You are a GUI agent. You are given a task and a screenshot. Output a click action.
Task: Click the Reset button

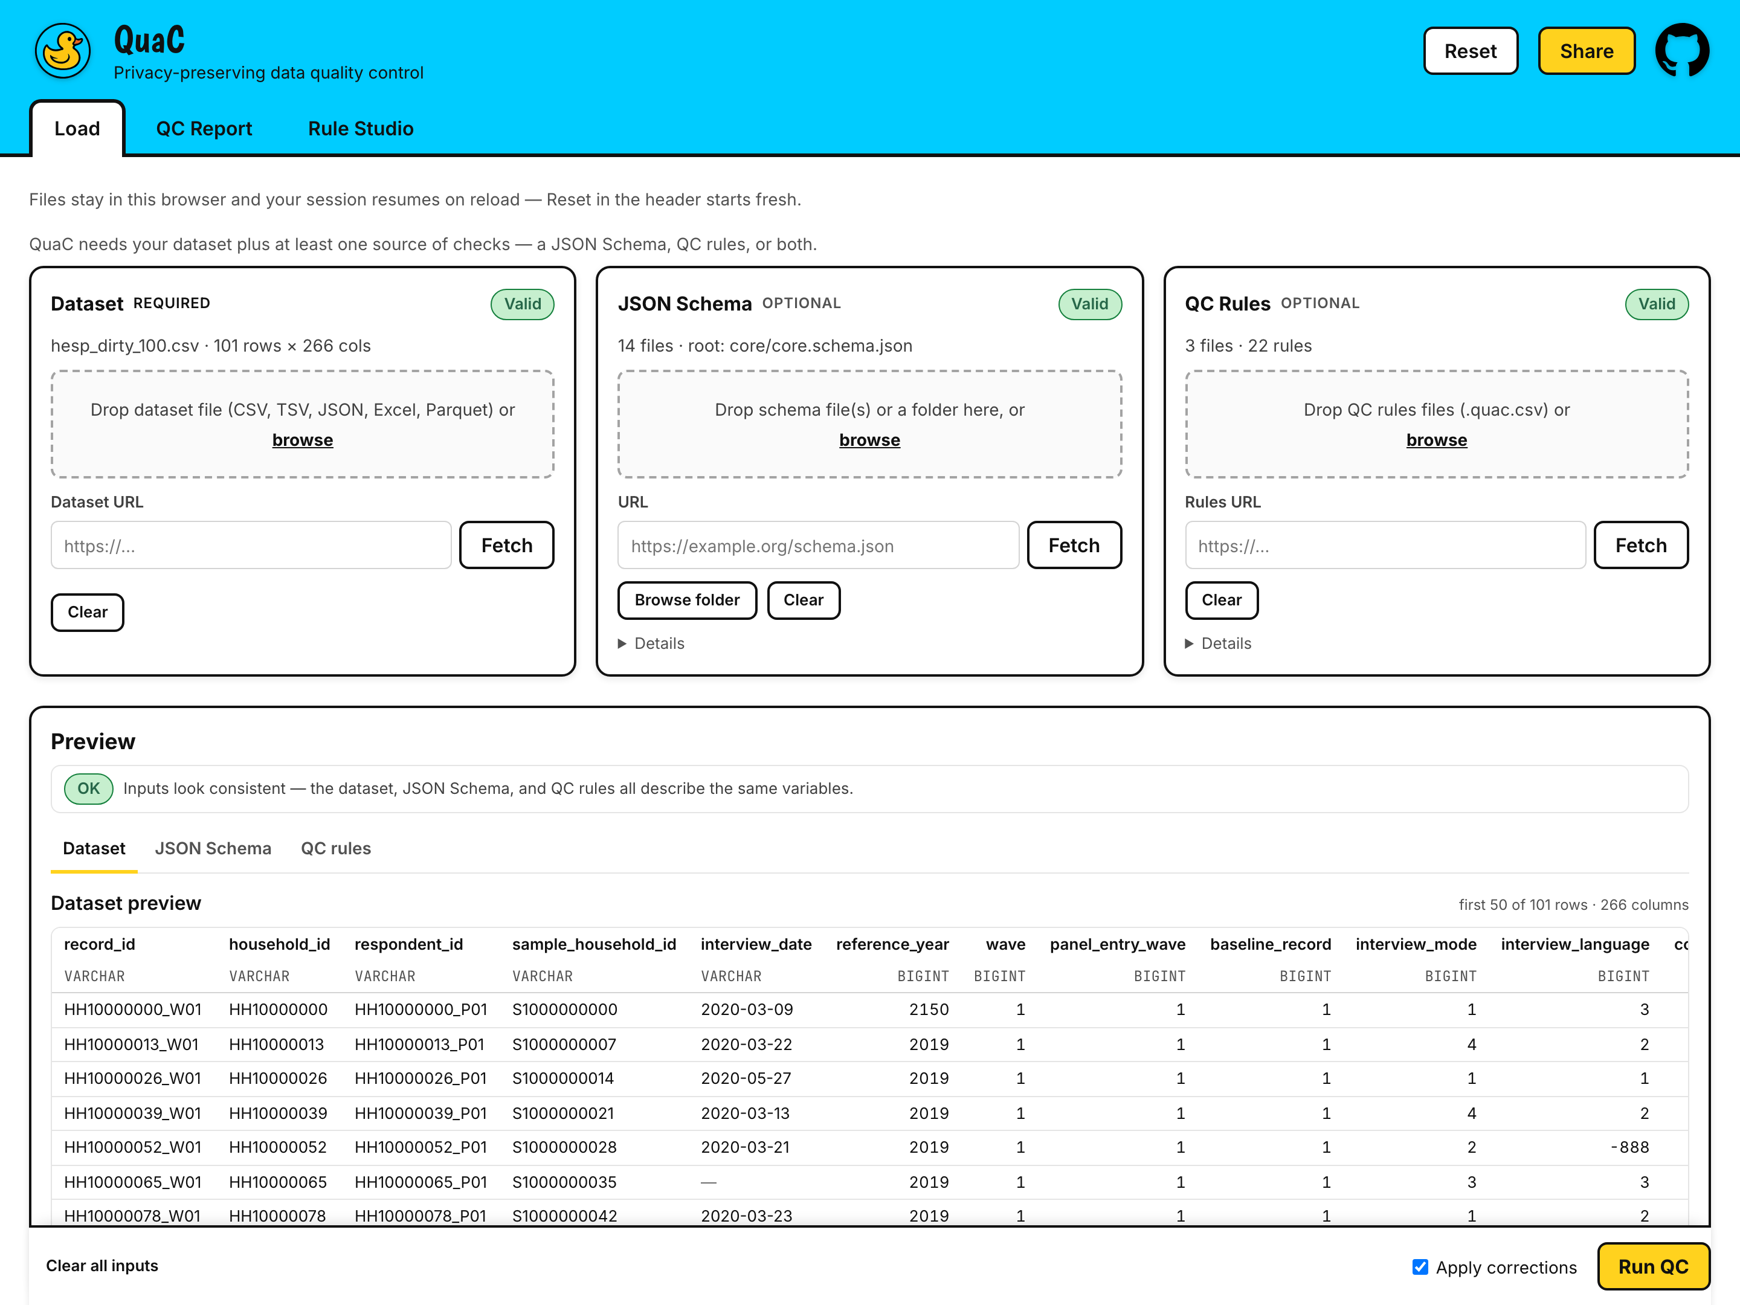tap(1470, 51)
